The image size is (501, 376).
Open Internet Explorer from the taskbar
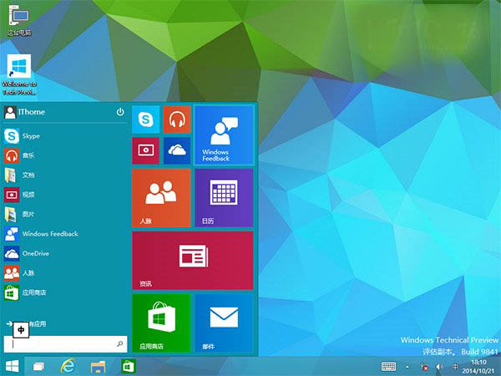coord(68,366)
